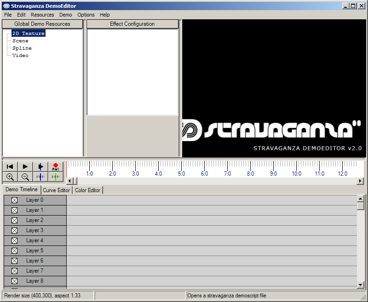Click the layer list scroll down arrow

[361, 285]
